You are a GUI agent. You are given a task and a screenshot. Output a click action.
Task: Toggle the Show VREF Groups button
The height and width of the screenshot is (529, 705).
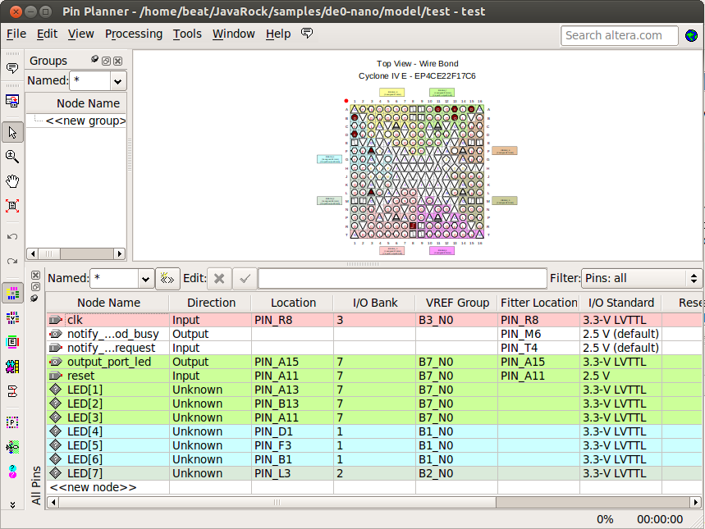pyautogui.click(x=12, y=317)
